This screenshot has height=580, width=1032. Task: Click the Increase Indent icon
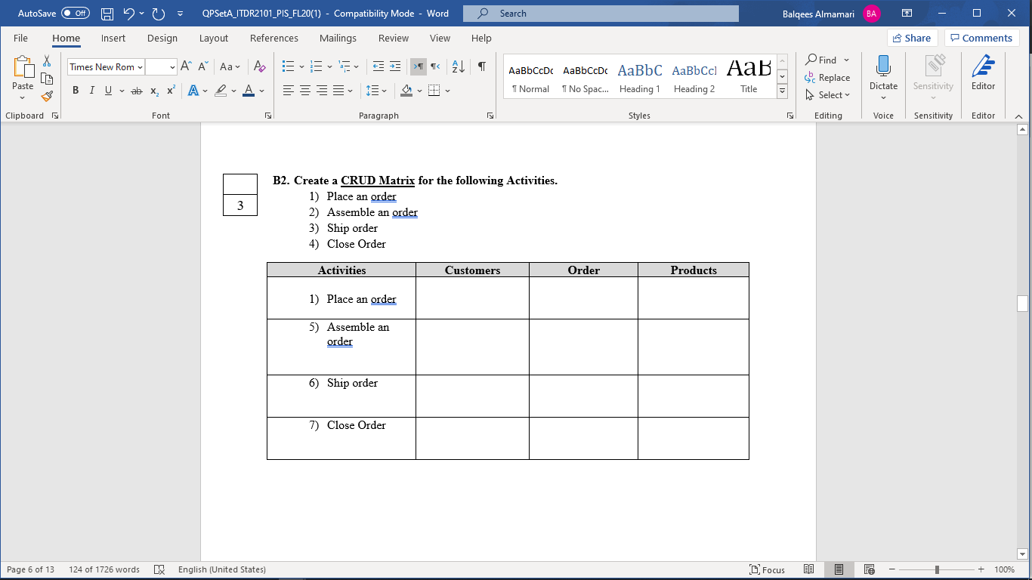(395, 66)
